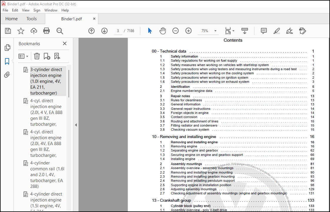Open the Find text magnifier icon
Viewport: 330px width, 212px height.
click(x=60, y=31)
